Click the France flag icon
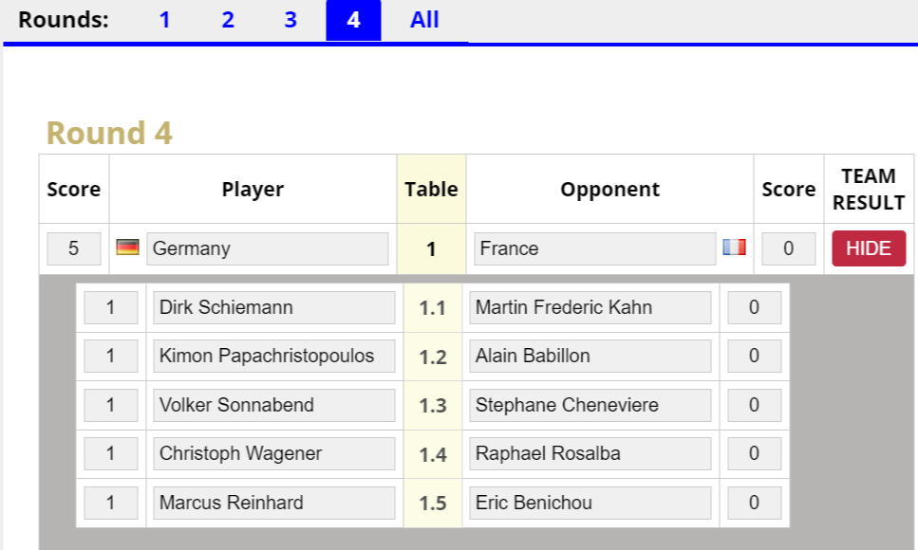Image resolution: width=918 pixels, height=550 pixels. pyautogui.click(x=734, y=247)
